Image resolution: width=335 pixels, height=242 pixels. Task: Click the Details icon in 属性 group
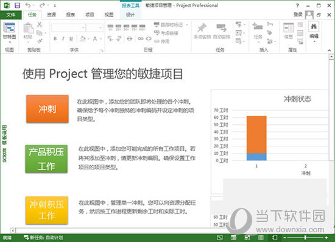[300, 33]
